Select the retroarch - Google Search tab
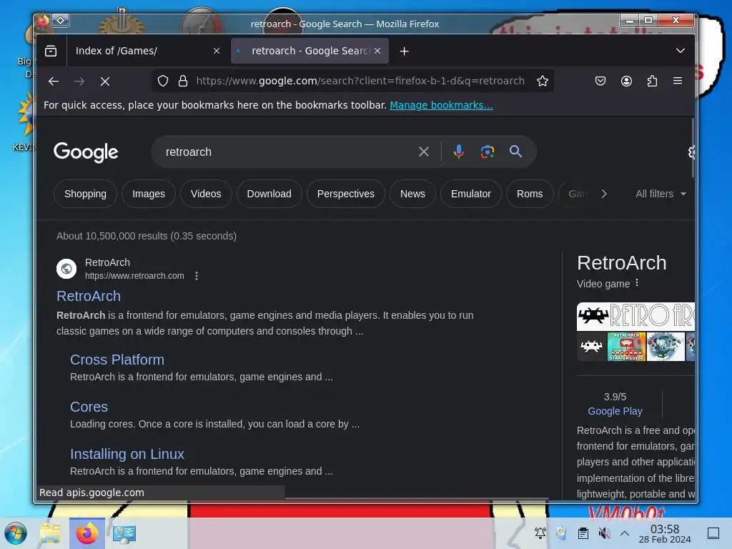The height and width of the screenshot is (549, 732). point(310,51)
